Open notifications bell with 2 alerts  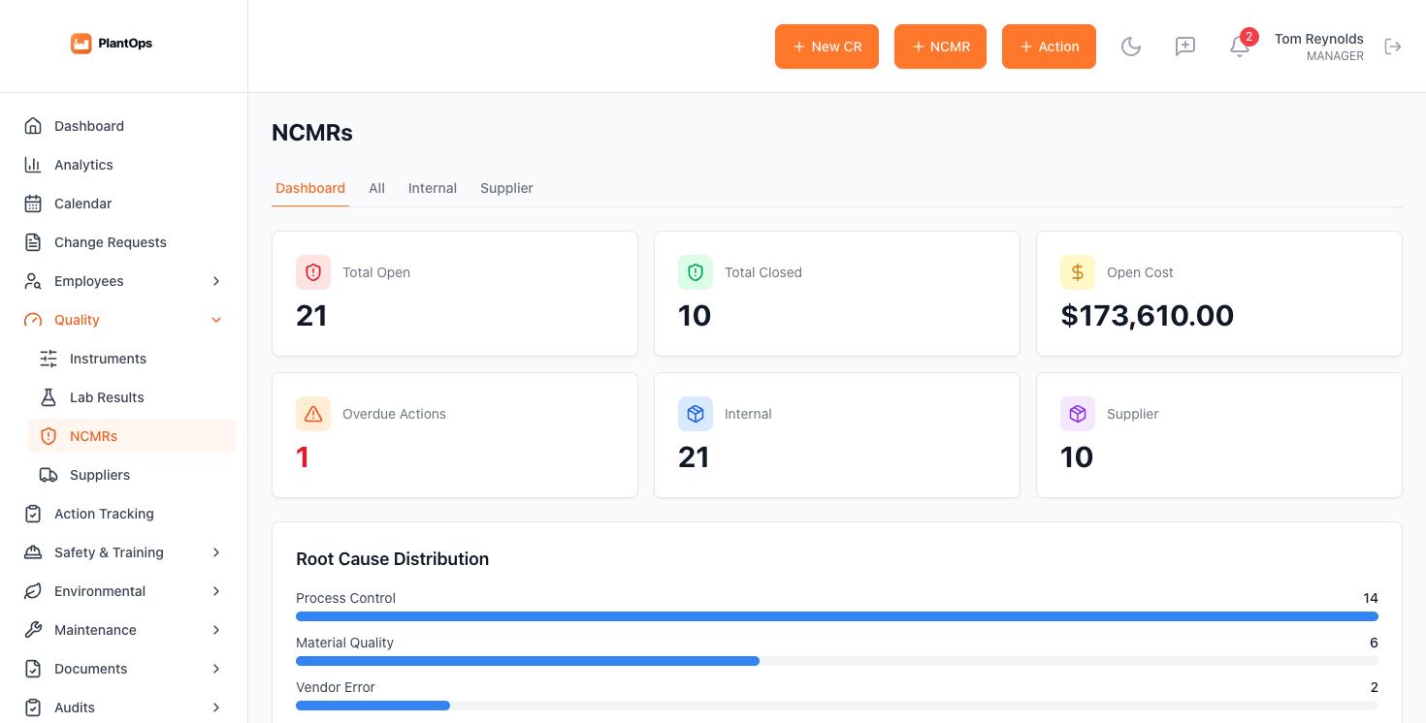(1240, 47)
